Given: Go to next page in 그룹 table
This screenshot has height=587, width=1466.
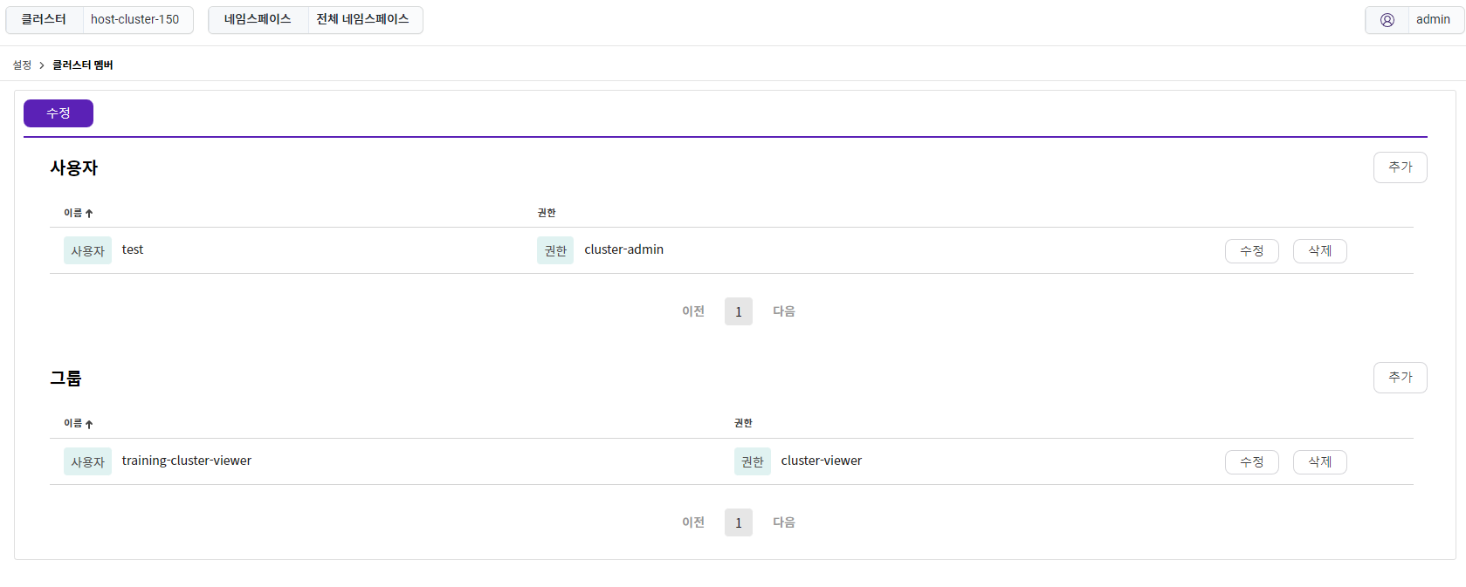Looking at the screenshot, I should (784, 522).
